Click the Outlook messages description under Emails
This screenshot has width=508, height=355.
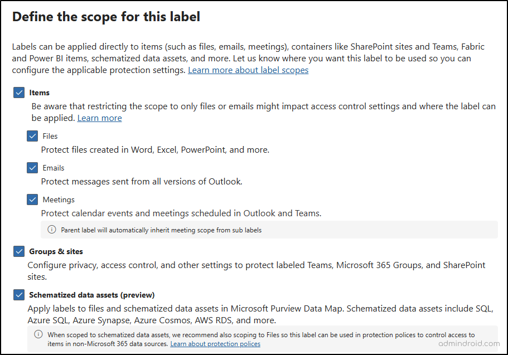pyautogui.click(x=142, y=182)
